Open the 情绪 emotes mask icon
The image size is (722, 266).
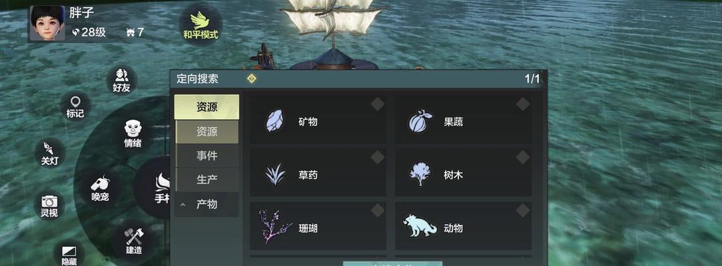pos(133,134)
